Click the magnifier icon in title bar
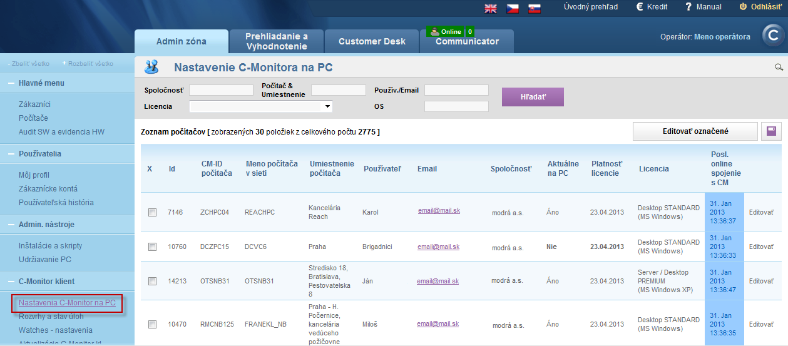The image size is (788, 346). [x=779, y=67]
